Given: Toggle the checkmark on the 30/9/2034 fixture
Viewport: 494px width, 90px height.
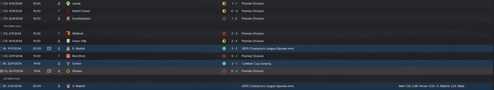Looking at the screenshot, I should pyautogui.click(x=1, y=71).
